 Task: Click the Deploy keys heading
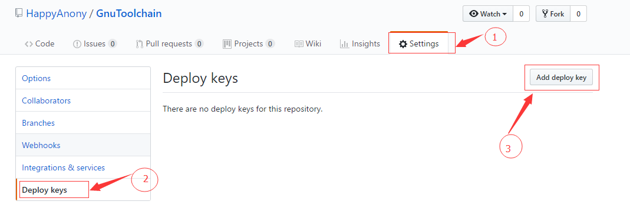click(200, 78)
